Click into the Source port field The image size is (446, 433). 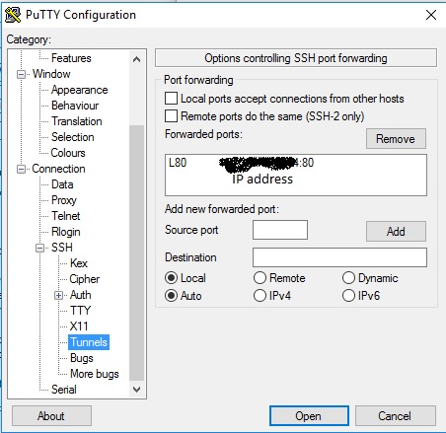pyautogui.click(x=280, y=230)
